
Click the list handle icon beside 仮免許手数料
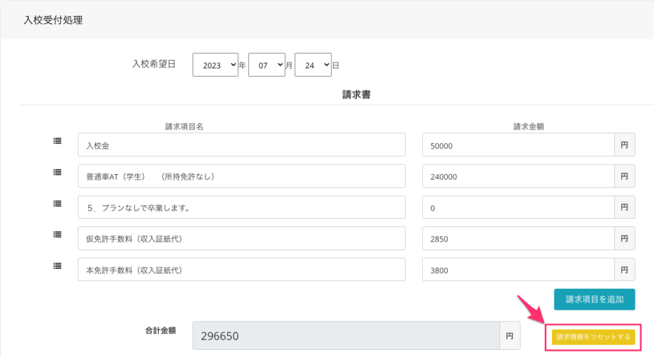pyautogui.click(x=57, y=235)
